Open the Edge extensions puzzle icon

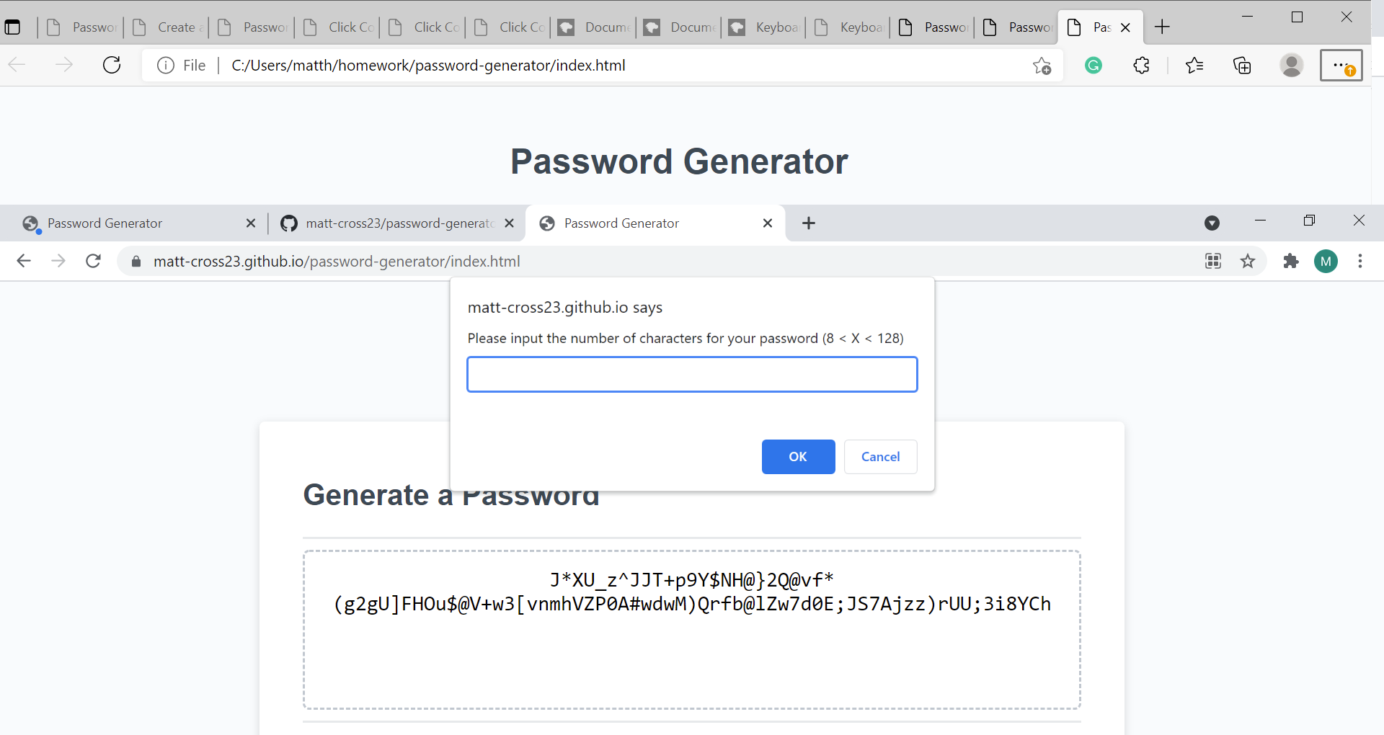click(x=1141, y=65)
